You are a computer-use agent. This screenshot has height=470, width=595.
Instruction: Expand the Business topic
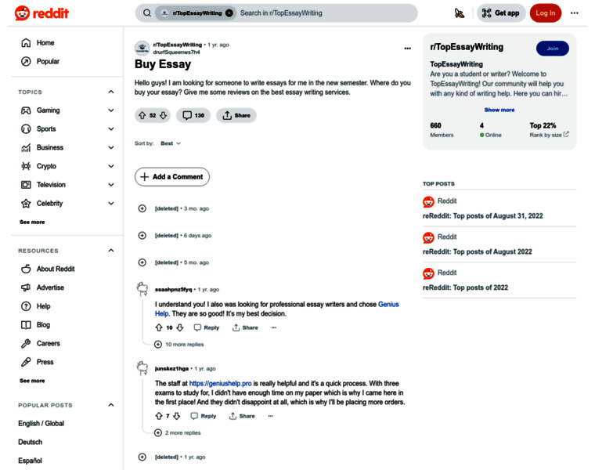pyautogui.click(x=111, y=147)
